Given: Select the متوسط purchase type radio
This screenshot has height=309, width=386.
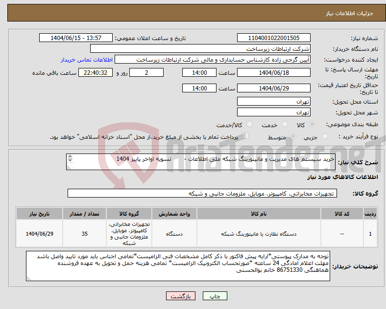Looking at the screenshot, I should pyautogui.click(x=293, y=136).
